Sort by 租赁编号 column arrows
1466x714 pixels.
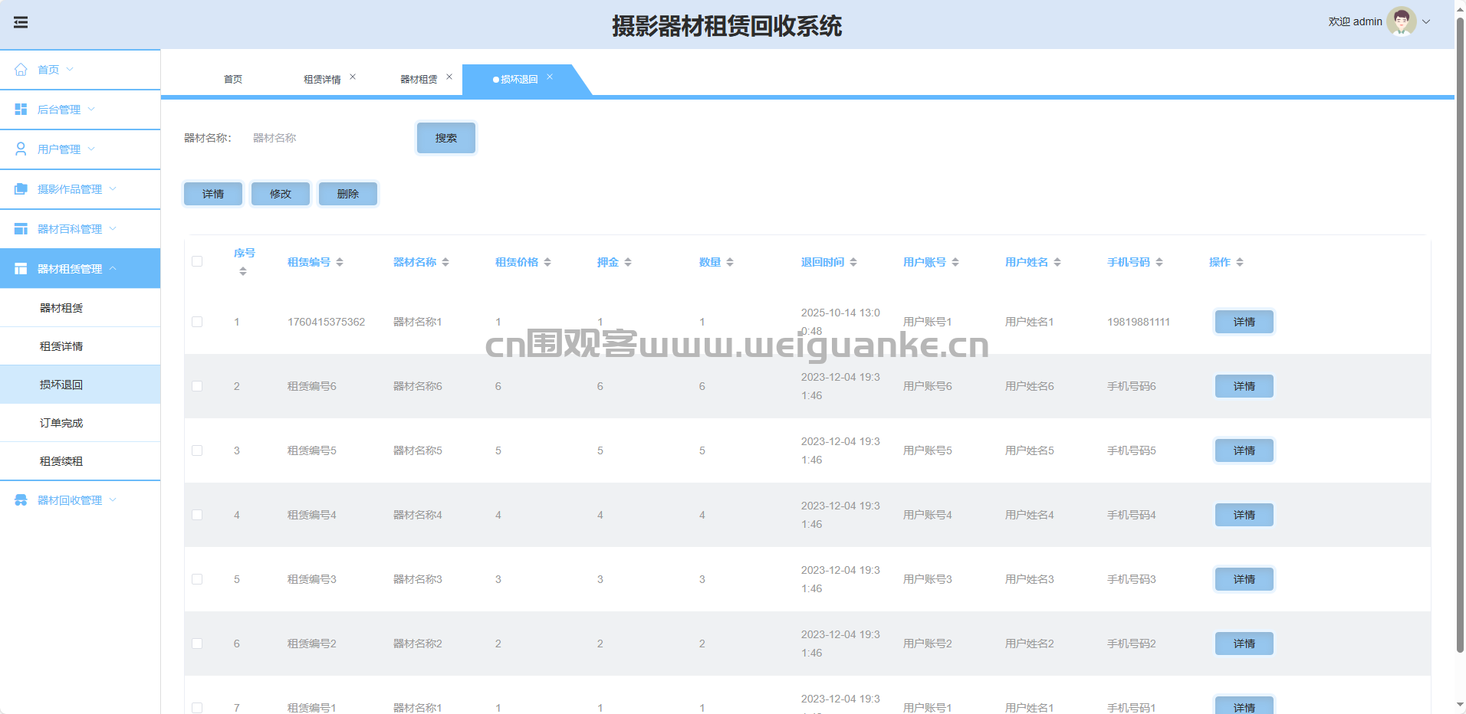point(340,262)
